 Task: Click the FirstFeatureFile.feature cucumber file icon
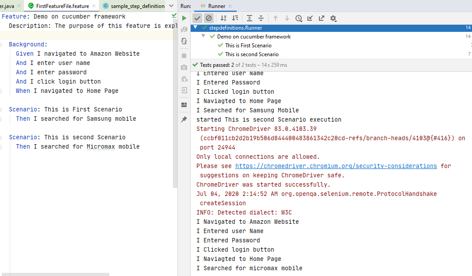31,6
